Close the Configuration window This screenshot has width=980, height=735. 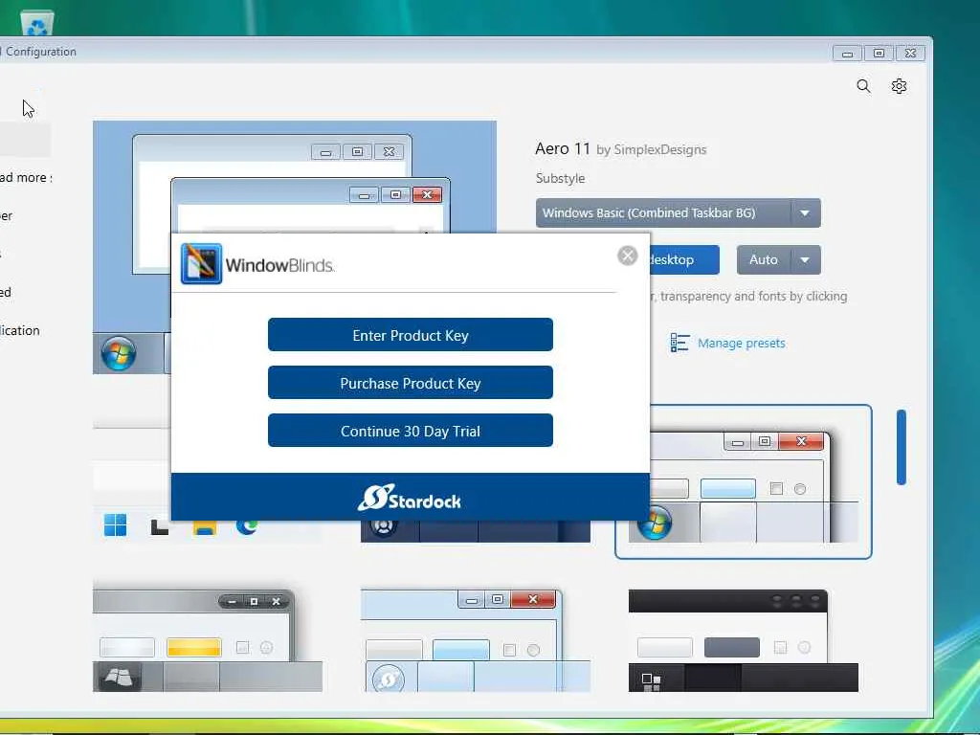coord(911,54)
